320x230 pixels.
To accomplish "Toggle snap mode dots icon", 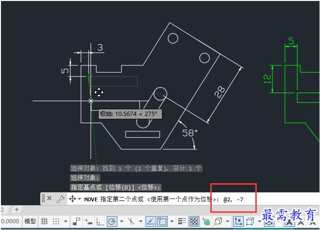I will pyautogui.click(x=56, y=221).
